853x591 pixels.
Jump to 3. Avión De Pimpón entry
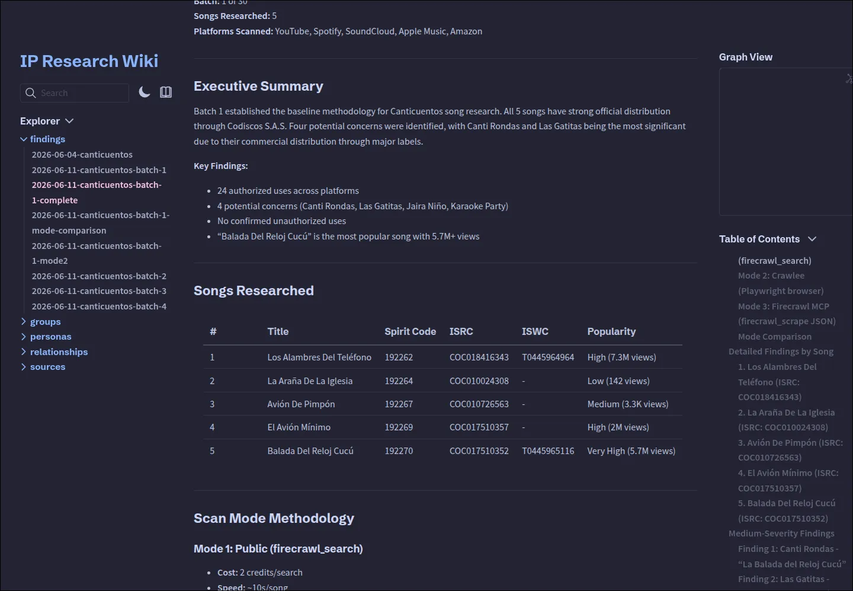(x=790, y=450)
